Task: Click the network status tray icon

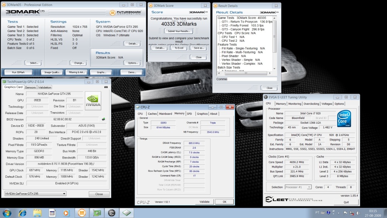Action: (x=352, y=213)
